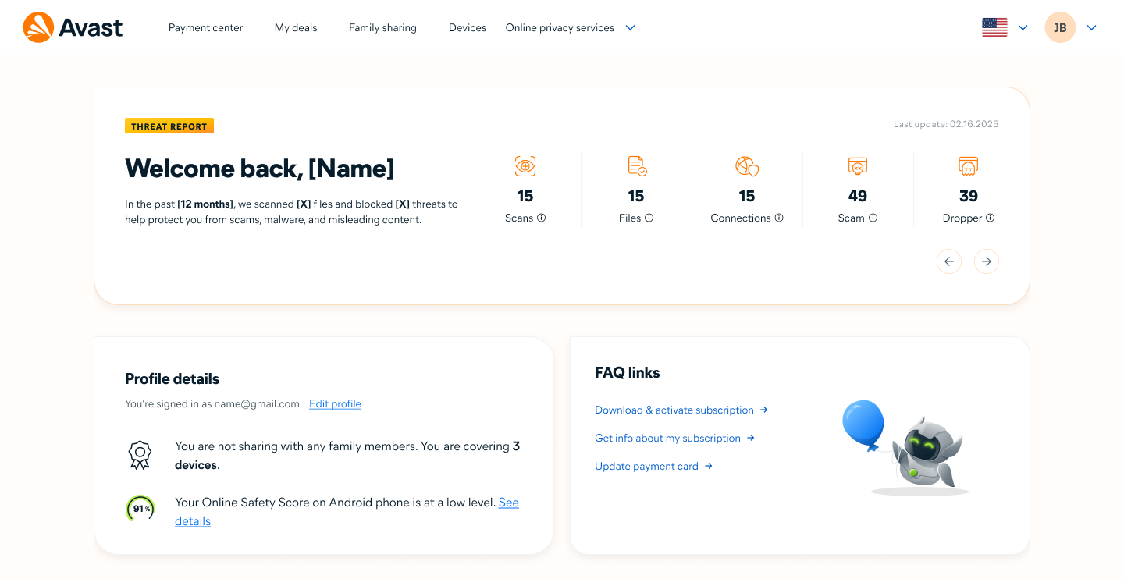Viewport: 1124px width, 579px height.
Task: Click the THREAT REPORT badge
Action: pyautogui.click(x=169, y=126)
